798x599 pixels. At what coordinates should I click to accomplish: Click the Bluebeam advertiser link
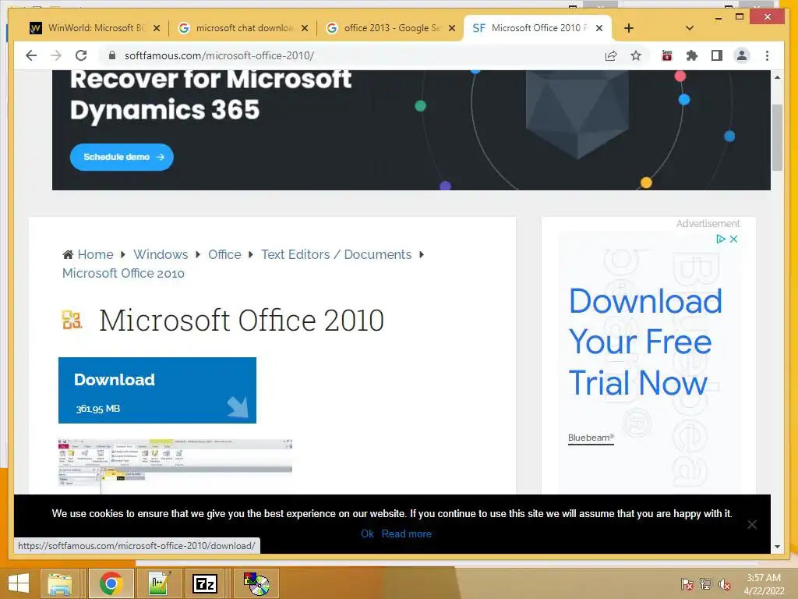(591, 438)
